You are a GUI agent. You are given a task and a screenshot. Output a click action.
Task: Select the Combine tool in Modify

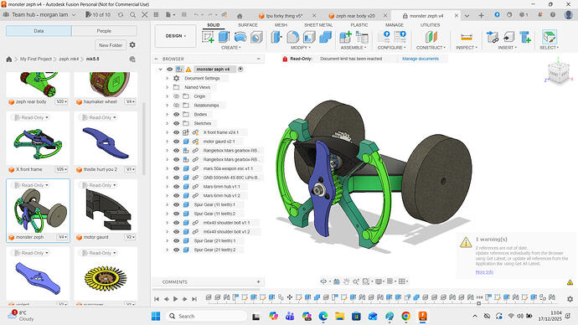click(325, 37)
